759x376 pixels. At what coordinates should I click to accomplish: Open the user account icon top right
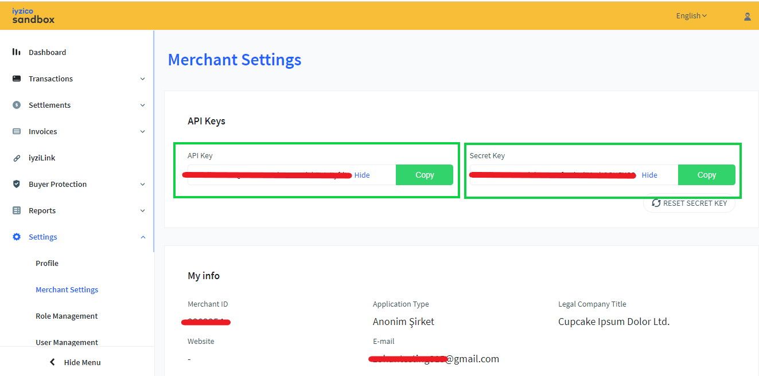[748, 16]
